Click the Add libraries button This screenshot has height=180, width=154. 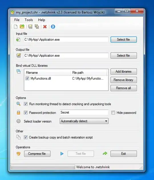(123, 72)
